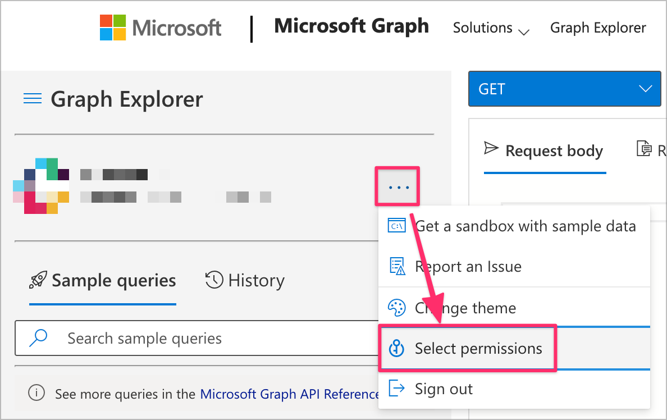This screenshot has height=420, width=667.
Task: Open the Request body tab
Action: pos(545,150)
